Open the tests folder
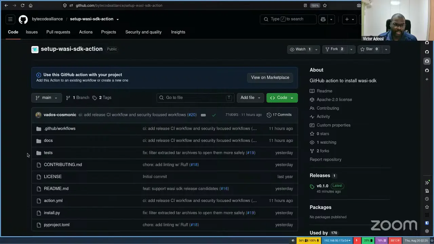434x244 pixels. coord(48,153)
